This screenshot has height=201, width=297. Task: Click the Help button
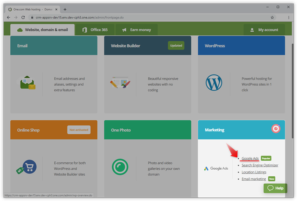point(276,188)
